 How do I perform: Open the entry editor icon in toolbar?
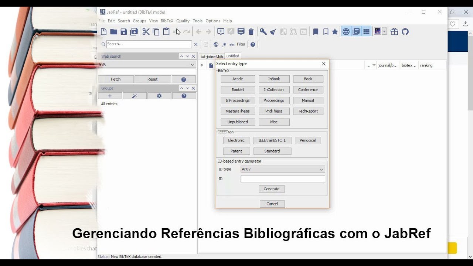(x=241, y=32)
